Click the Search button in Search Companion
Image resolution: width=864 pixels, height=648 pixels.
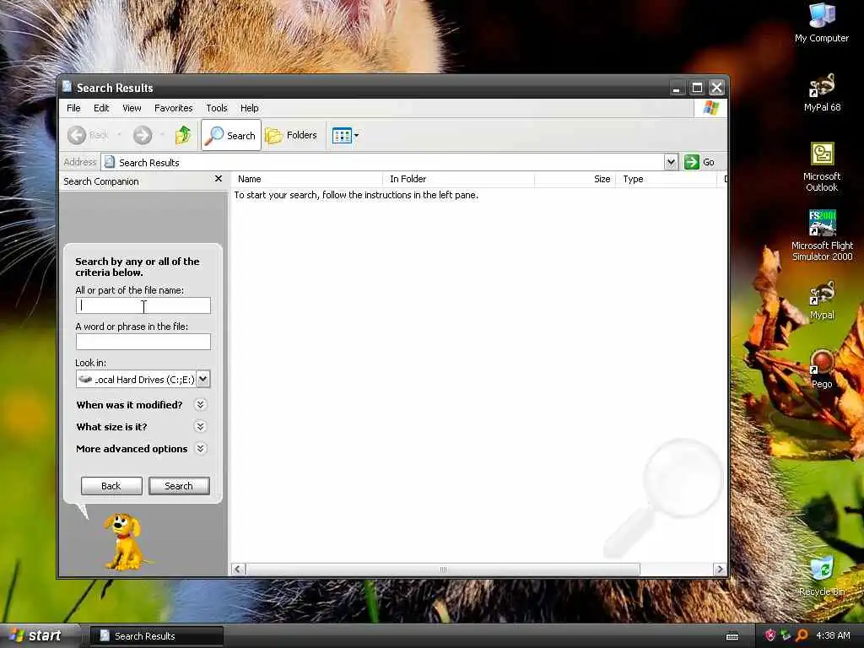click(179, 486)
